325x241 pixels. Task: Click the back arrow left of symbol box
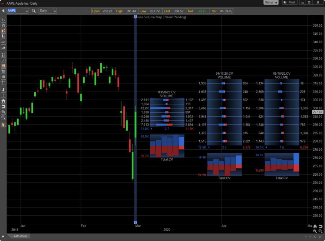pos(3,11)
